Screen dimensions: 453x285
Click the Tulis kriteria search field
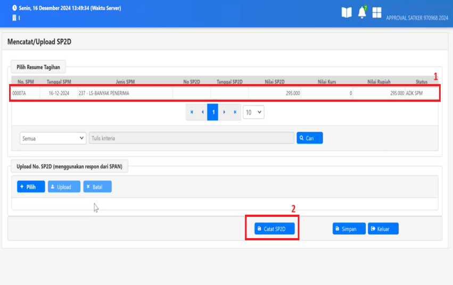tap(192, 138)
